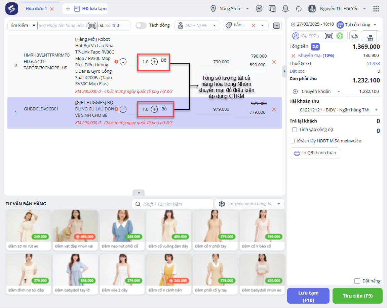Toggle Tách dòng switch
This screenshot has width=387, height=308.
point(141,26)
